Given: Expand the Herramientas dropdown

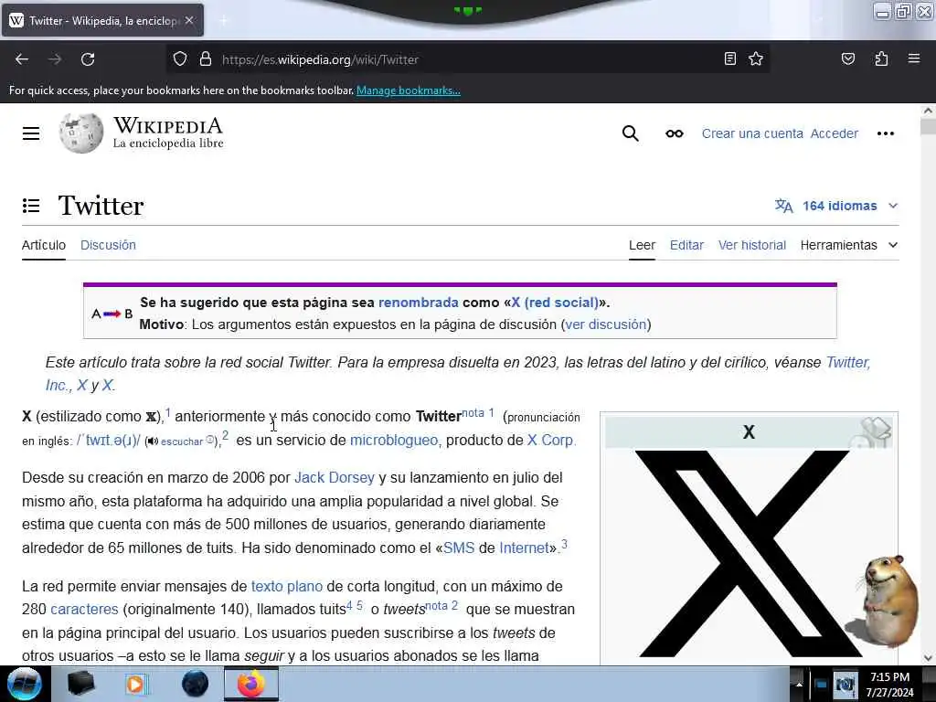Looking at the screenshot, I should tap(849, 245).
